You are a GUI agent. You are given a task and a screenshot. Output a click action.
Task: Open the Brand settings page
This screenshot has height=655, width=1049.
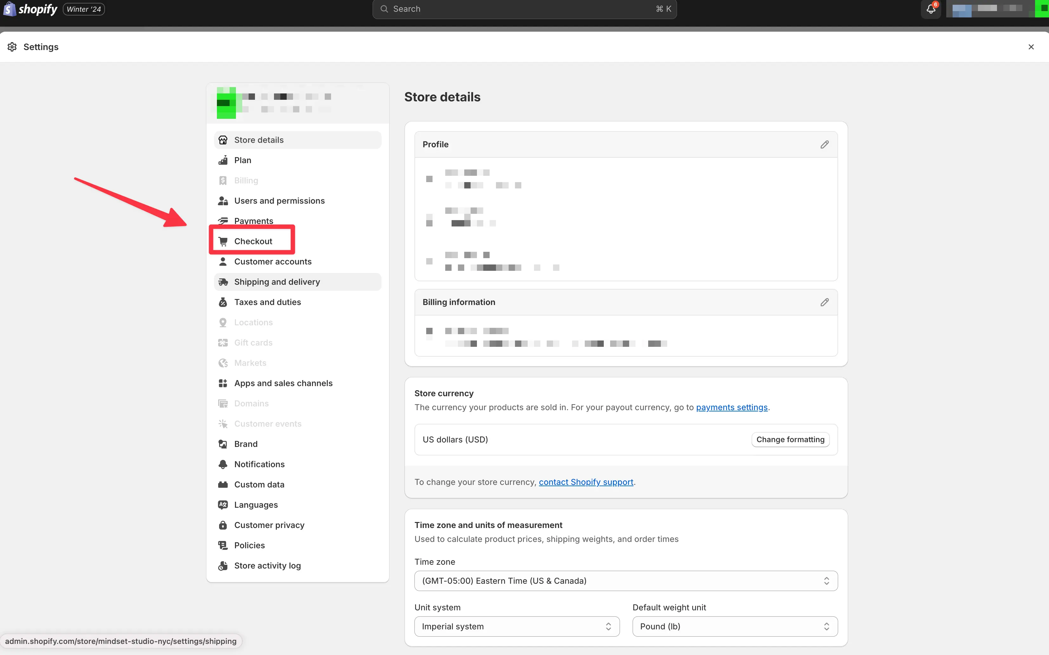pos(297,444)
